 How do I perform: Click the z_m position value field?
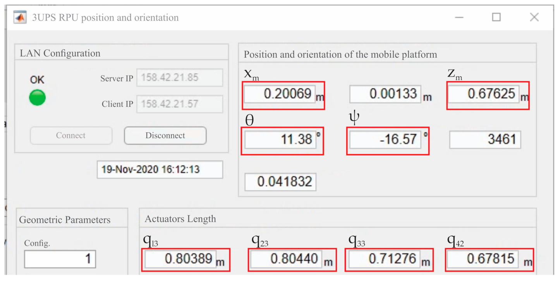483,94
